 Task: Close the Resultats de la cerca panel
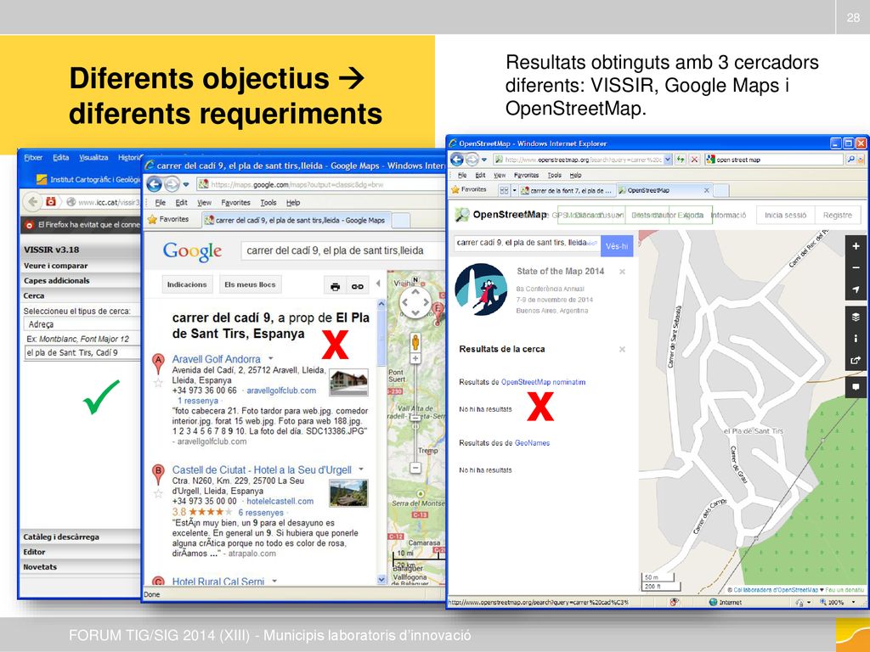click(x=622, y=349)
